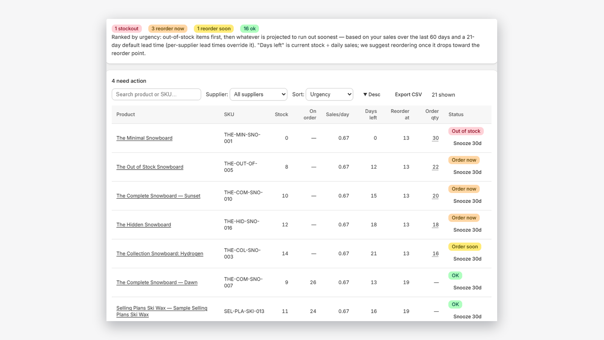This screenshot has height=340, width=604.
Task: Snooze The Collection Snowboard: Hydrogen for 30d
Action: (x=467, y=259)
